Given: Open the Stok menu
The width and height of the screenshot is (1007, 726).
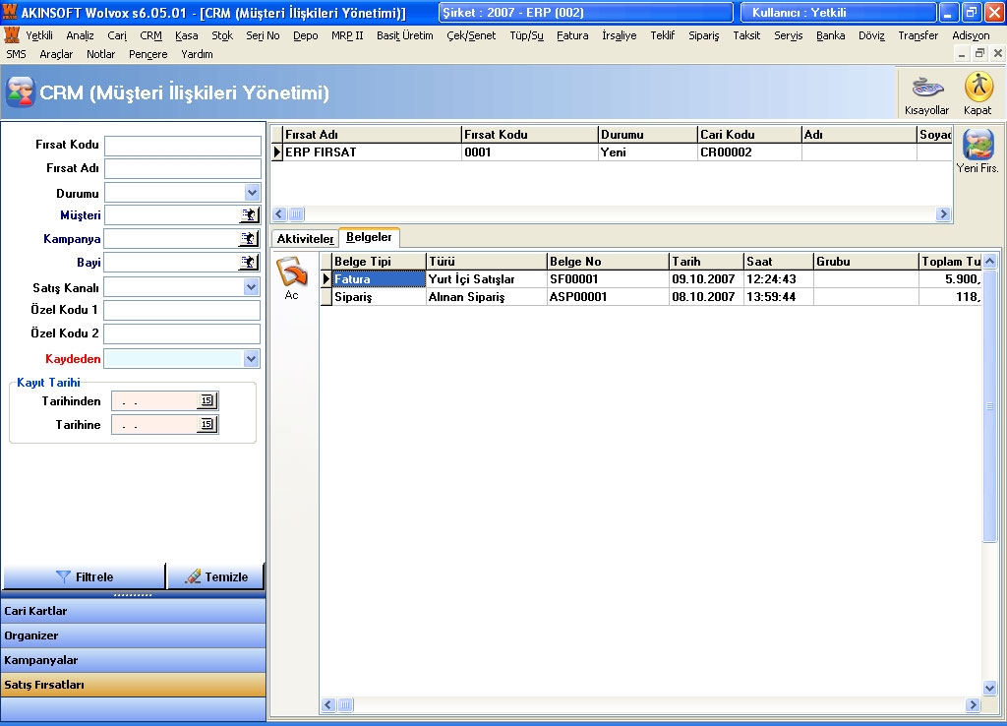Looking at the screenshot, I should tap(222, 35).
